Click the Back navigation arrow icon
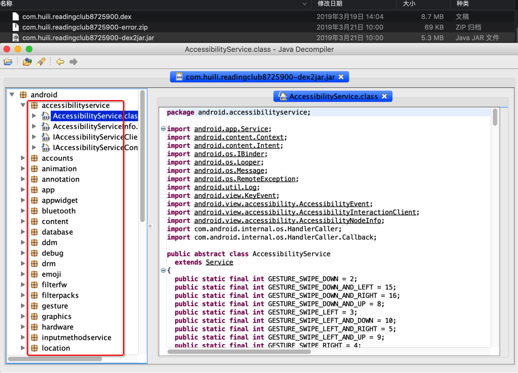This screenshot has width=518, height=373. [59, 62]
